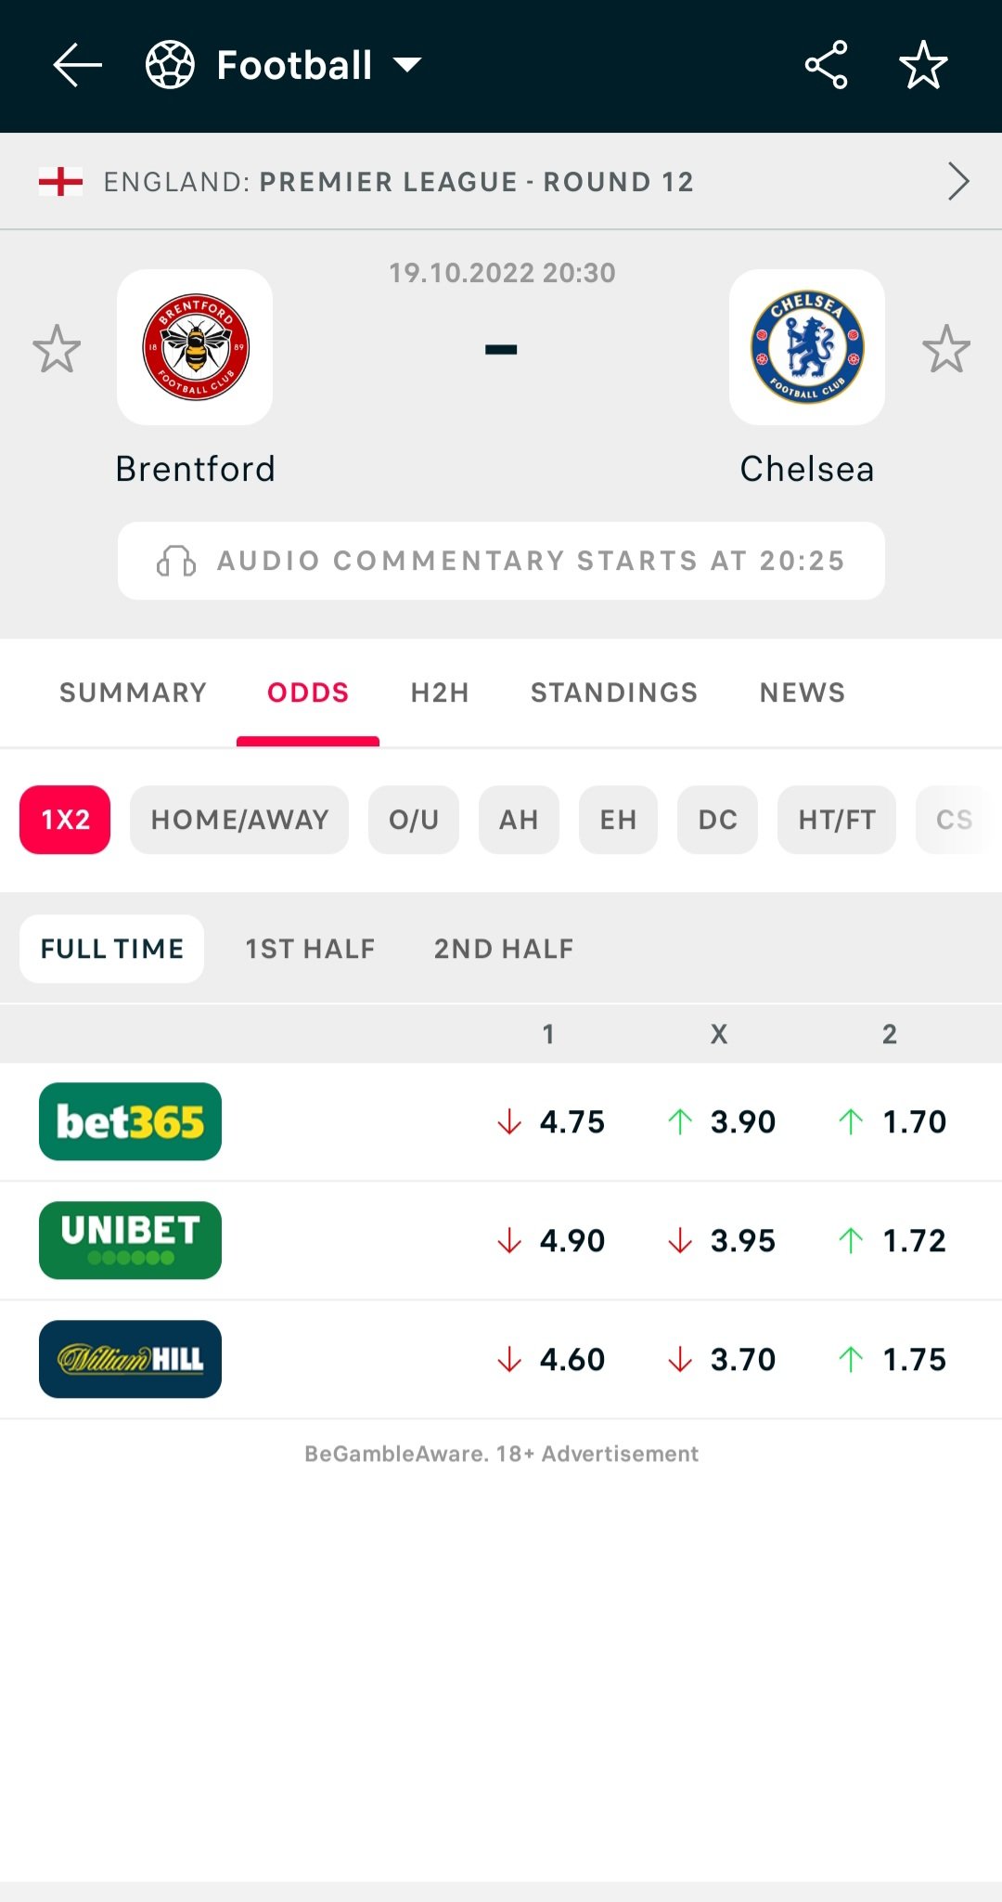The image size is (1002, 1902).
Task: Open the Brentford club crest
Action: coord(195,347)
